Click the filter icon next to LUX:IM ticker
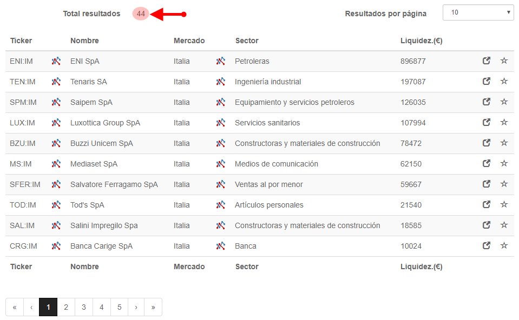The image size is (519, 320). (56, 123)
